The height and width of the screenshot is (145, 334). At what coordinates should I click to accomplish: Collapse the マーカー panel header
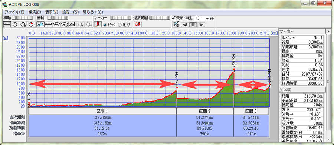302,31
